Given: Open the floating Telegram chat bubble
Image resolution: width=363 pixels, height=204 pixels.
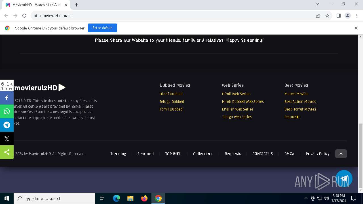Looking at the screenshot, I should [x=344, y=178].
